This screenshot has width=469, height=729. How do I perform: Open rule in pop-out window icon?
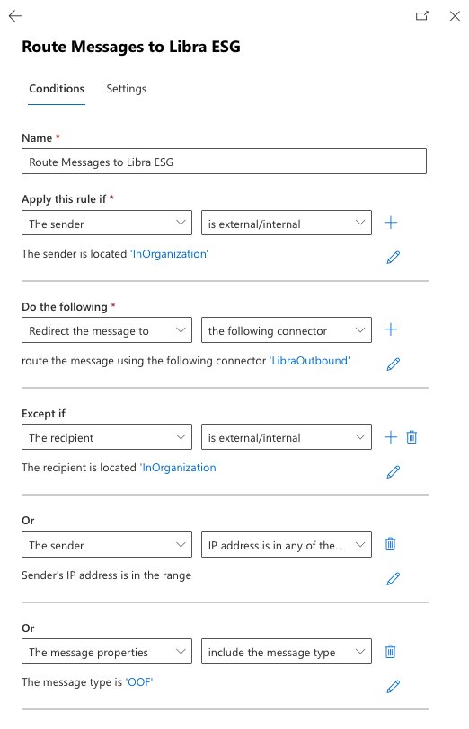pyautogui.click(x=422, y=16)
